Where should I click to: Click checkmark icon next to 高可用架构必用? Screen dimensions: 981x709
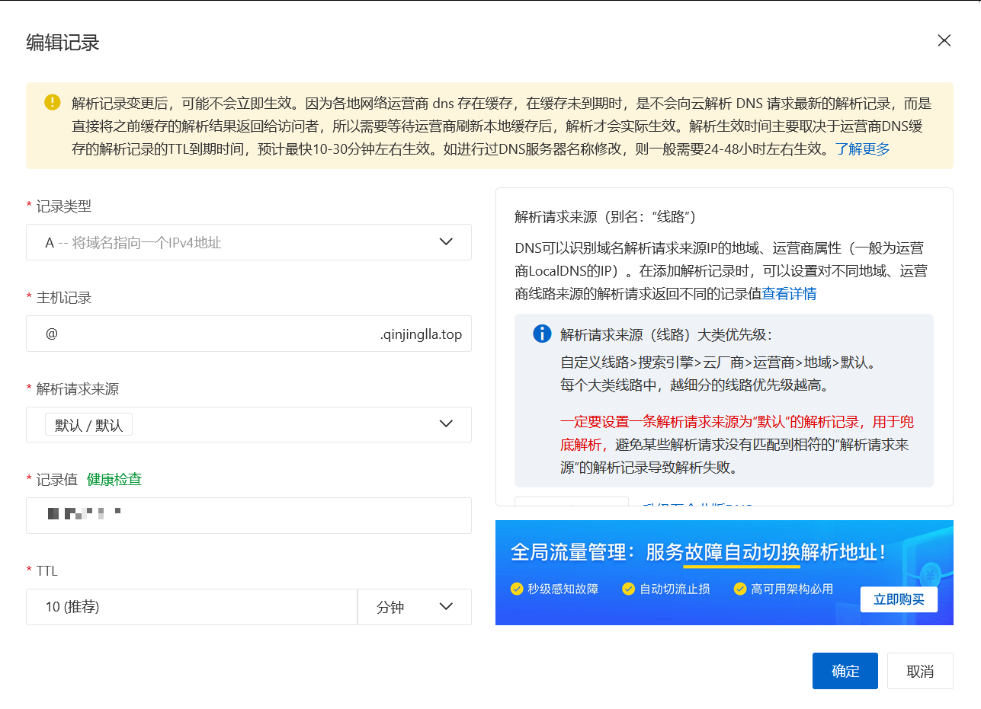tap(739, 589)
